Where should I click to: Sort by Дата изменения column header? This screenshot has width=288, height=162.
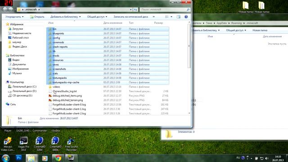[x=112, y=23]
